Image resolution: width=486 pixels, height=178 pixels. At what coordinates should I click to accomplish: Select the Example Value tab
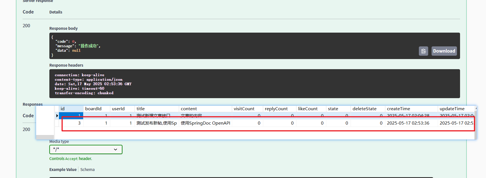[x=63, y=170]
